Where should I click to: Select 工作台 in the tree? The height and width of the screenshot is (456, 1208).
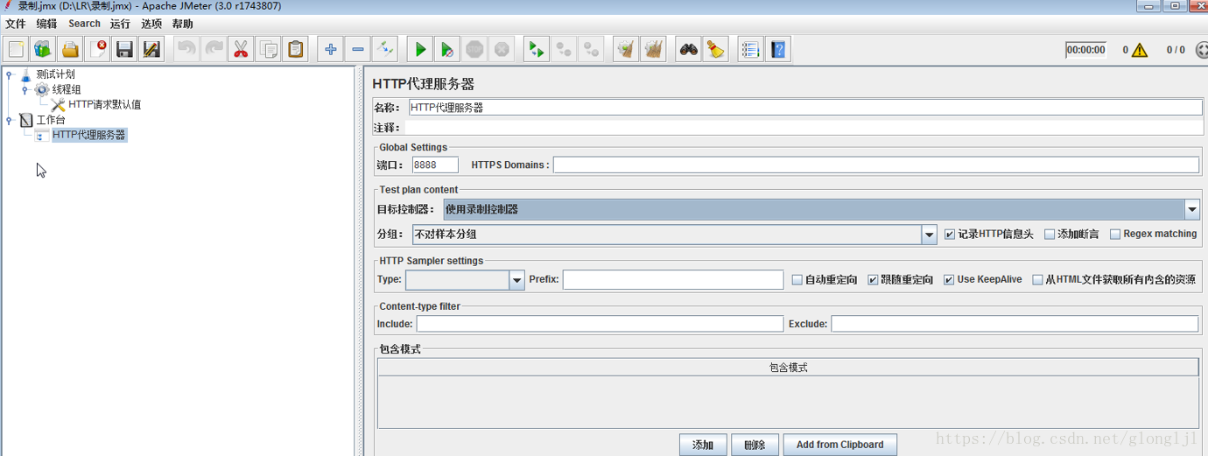click(x=51, y=120)
